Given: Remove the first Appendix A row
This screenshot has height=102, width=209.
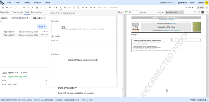Looking at the screenshot, I should [x=47, y=31].
